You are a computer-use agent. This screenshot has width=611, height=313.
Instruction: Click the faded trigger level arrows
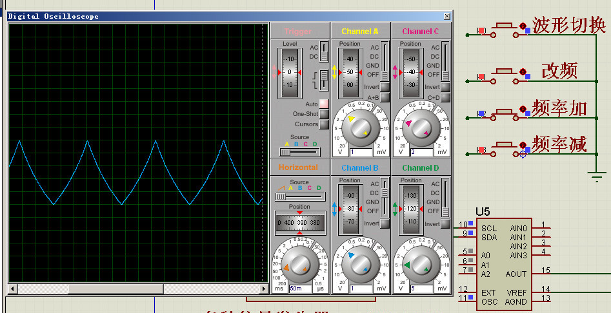click(x=274, y=72)
